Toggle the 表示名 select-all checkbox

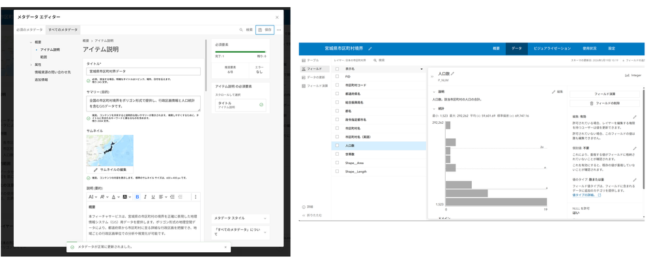337,69
